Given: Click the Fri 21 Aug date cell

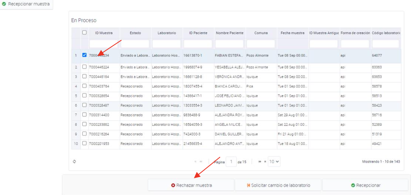Looking at the screenshot, I should click(292, 134).
